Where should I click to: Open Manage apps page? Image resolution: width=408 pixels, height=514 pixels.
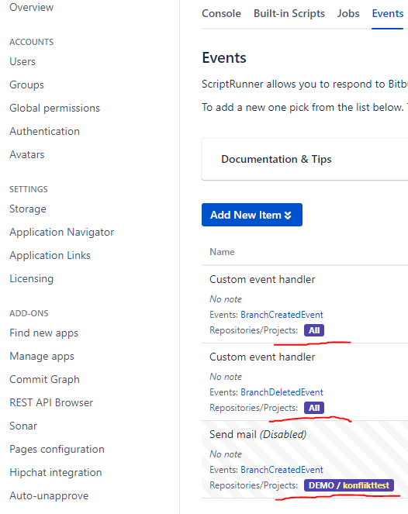(x=42, y=357)
